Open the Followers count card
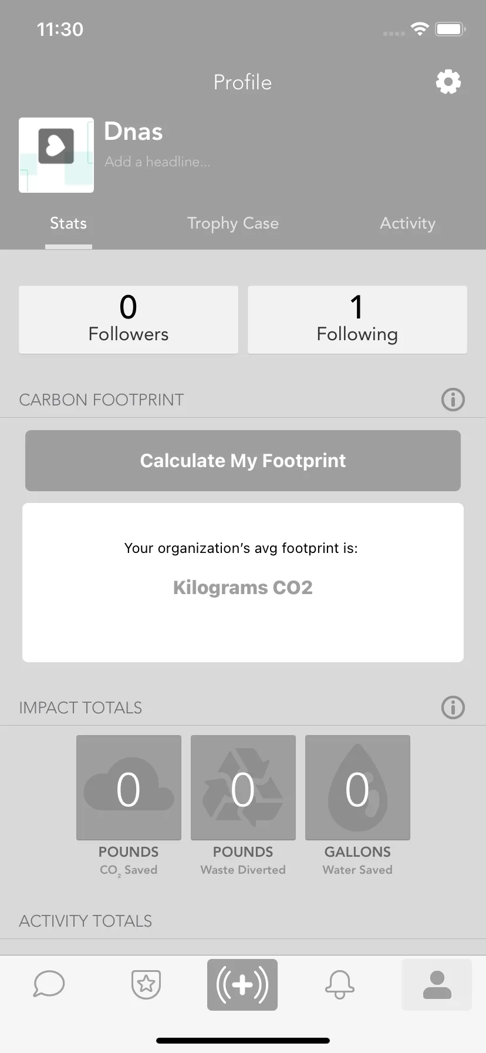Screen dimensions: 486x1053 (x=129, y=320)
